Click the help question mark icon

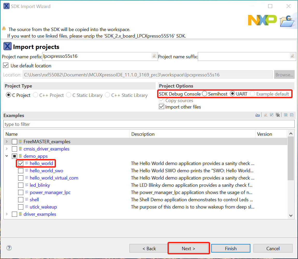9,248
